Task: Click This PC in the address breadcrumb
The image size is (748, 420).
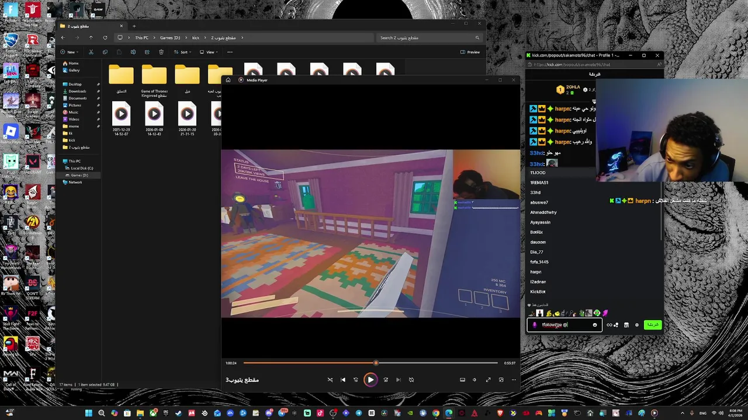Action: coord(141,38)
